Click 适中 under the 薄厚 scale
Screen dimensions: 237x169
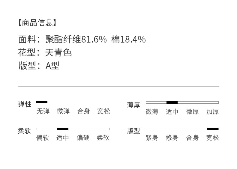pyautogui.click(x=172, y=112)
